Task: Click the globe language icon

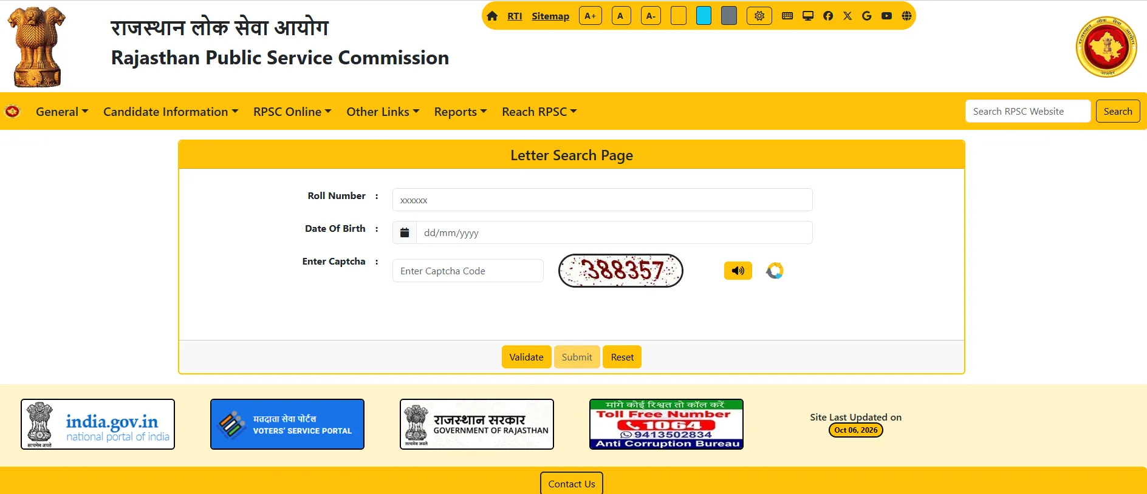Action: pyautogui.click(x=906, y=16)
